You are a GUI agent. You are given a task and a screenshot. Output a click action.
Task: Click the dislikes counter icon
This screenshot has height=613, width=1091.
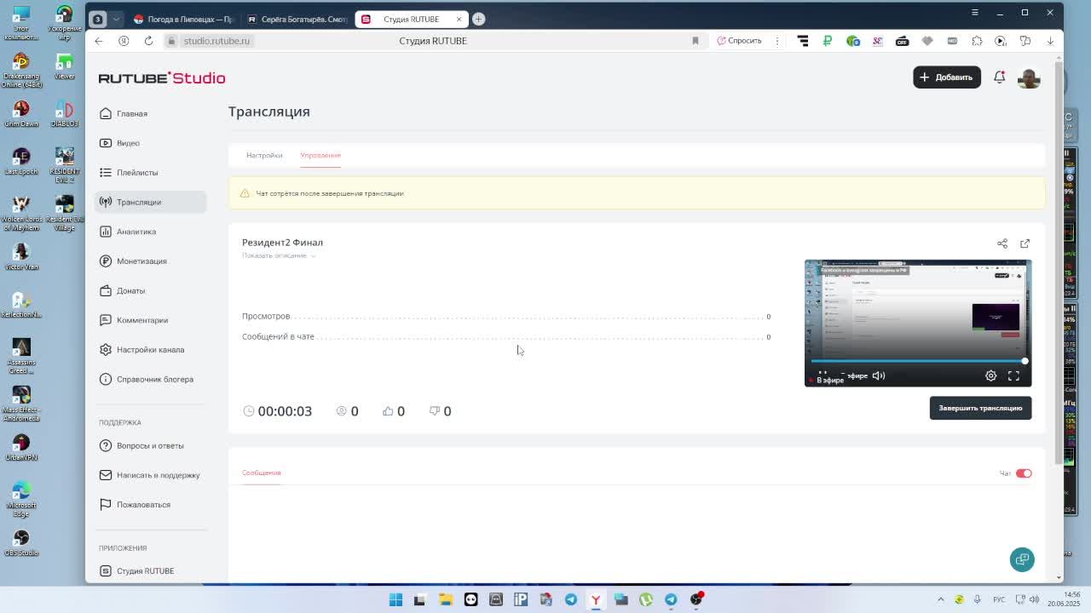pos(435,411)
